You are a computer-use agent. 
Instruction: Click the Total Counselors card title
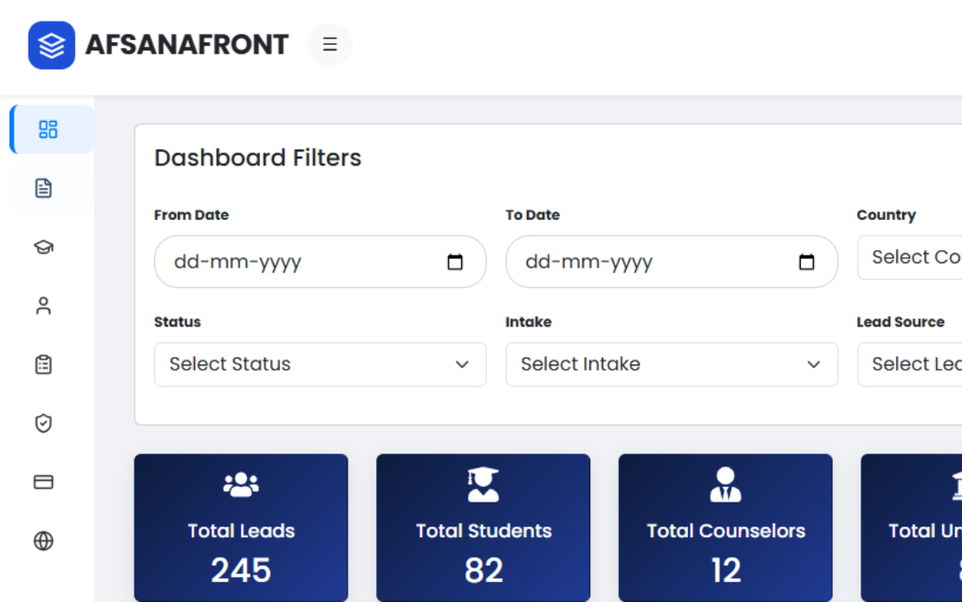(725, 531)
